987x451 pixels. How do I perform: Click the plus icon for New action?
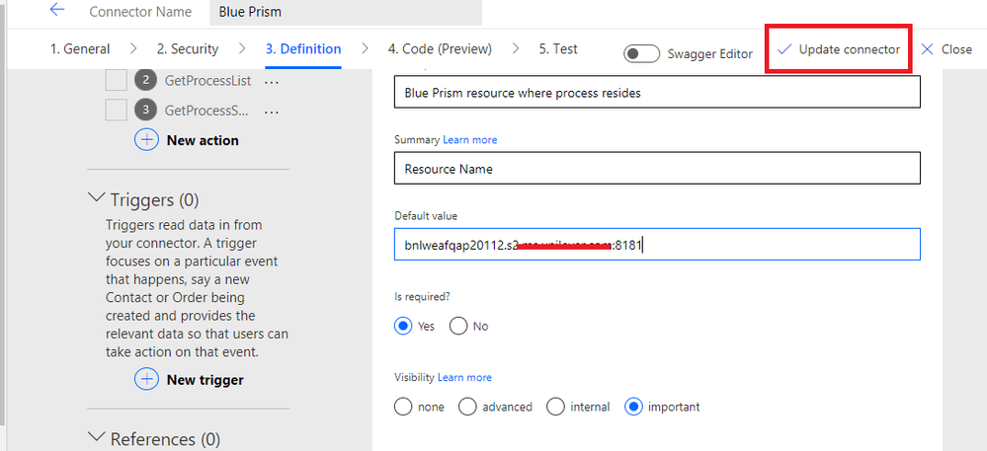click(x=146, y=140)
